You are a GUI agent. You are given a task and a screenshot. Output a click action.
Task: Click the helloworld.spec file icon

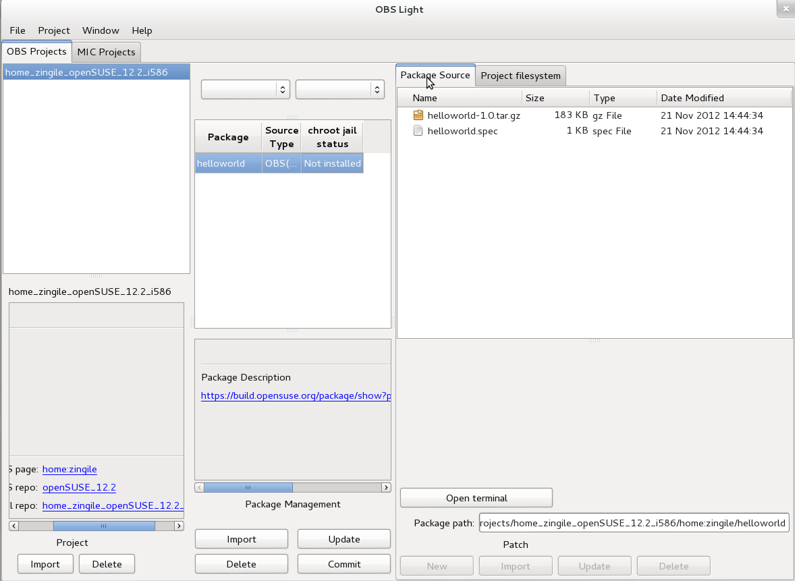click(417, 131)
